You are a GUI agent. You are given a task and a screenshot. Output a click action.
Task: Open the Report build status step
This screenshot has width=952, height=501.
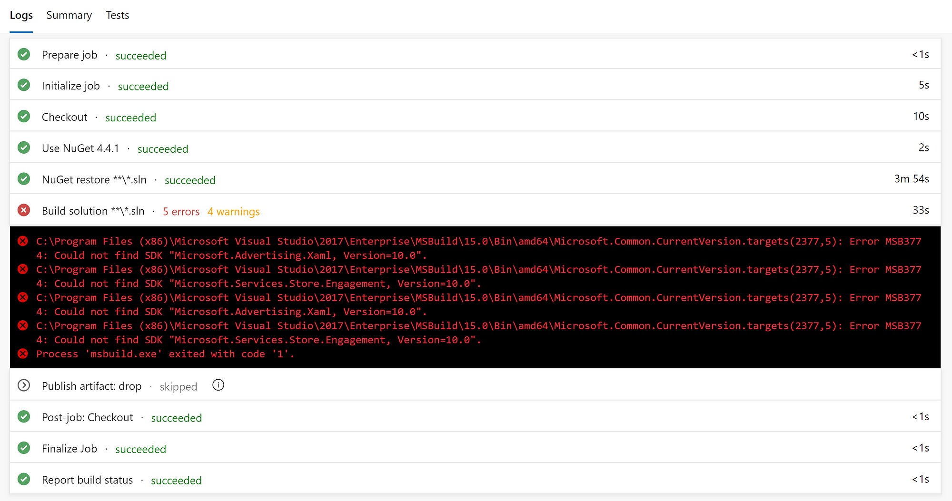(x=475, y=479)
